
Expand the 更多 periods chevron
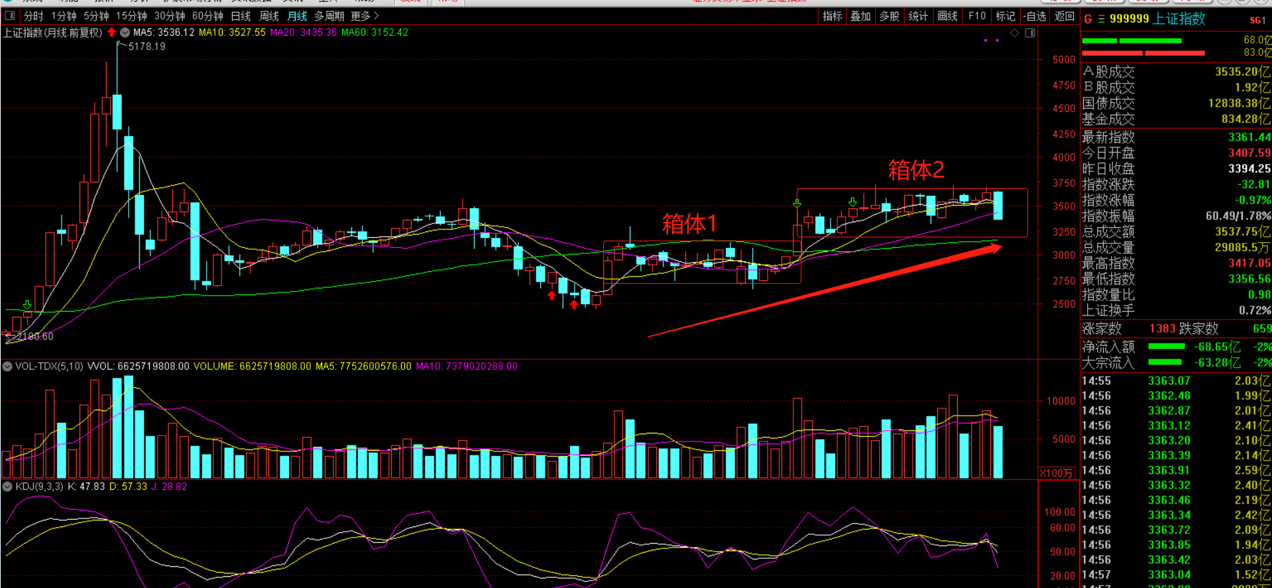[x=365, y=16]
